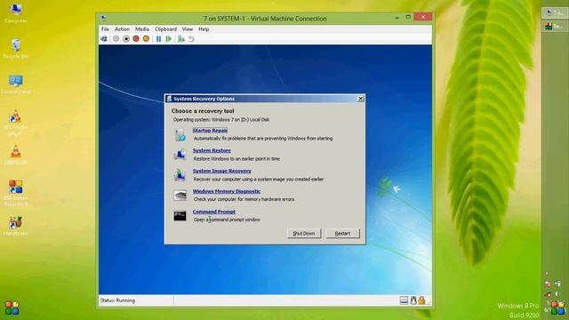
Task: Click the Command Prompt black icon
Action: (180, 216)
